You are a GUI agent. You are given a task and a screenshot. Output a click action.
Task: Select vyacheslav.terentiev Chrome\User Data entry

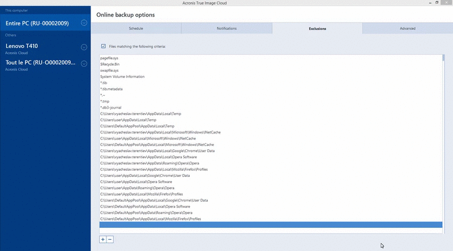tap(271, 151)
